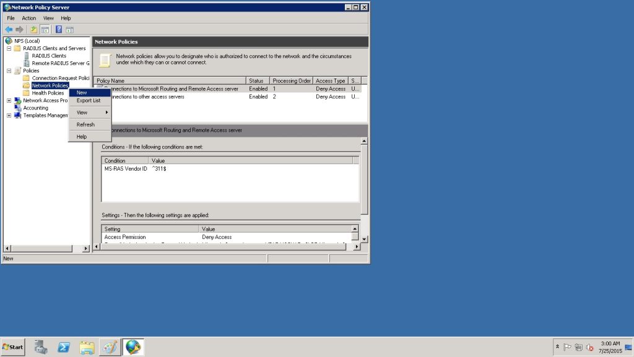Viewport: 634px width, 357px height.
Task: Click the Start button
Action: [x=13, y=347]
